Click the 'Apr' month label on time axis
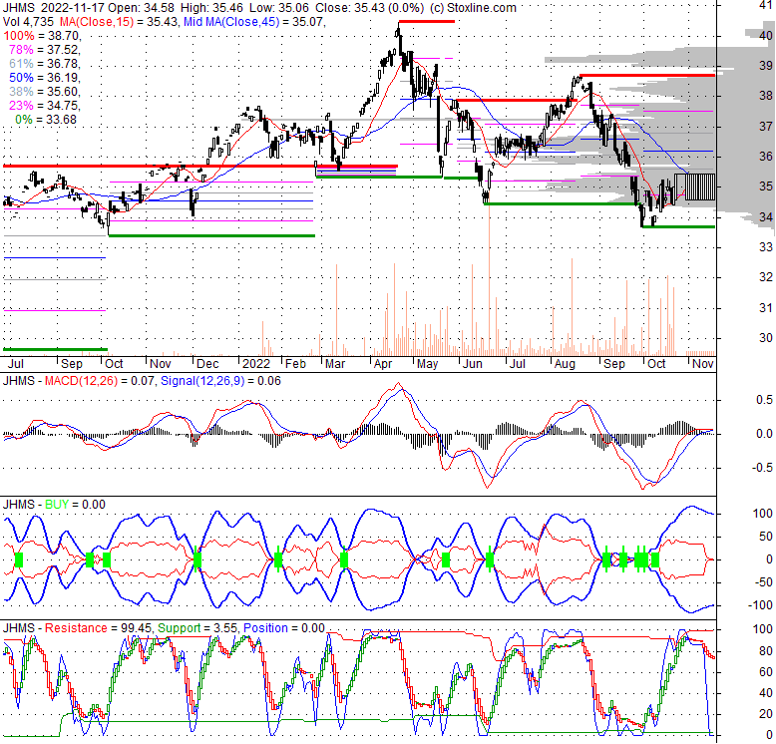 383,364
